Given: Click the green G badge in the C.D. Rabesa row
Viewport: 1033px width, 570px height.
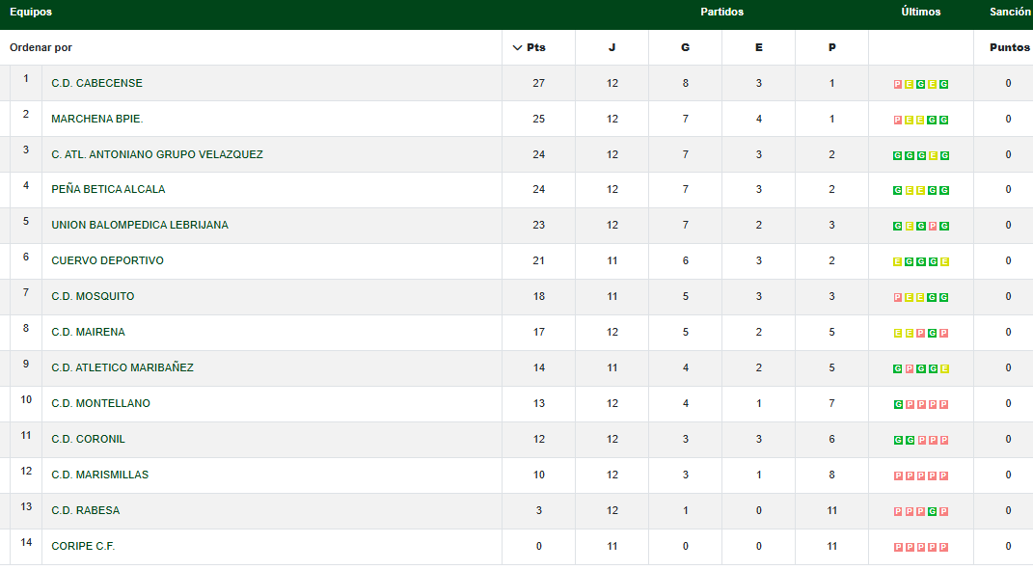Looking at the screenshot, I should 933,511.
